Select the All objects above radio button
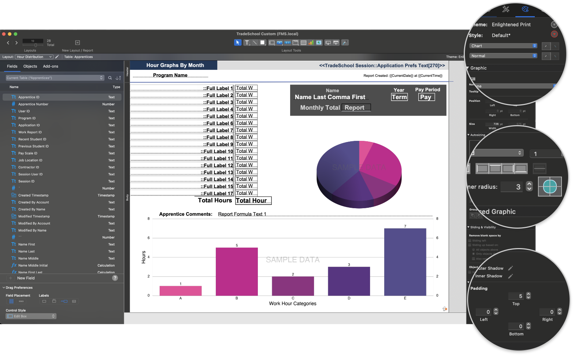The width and height of the screenshot is (574, 356). click(474, 250)
